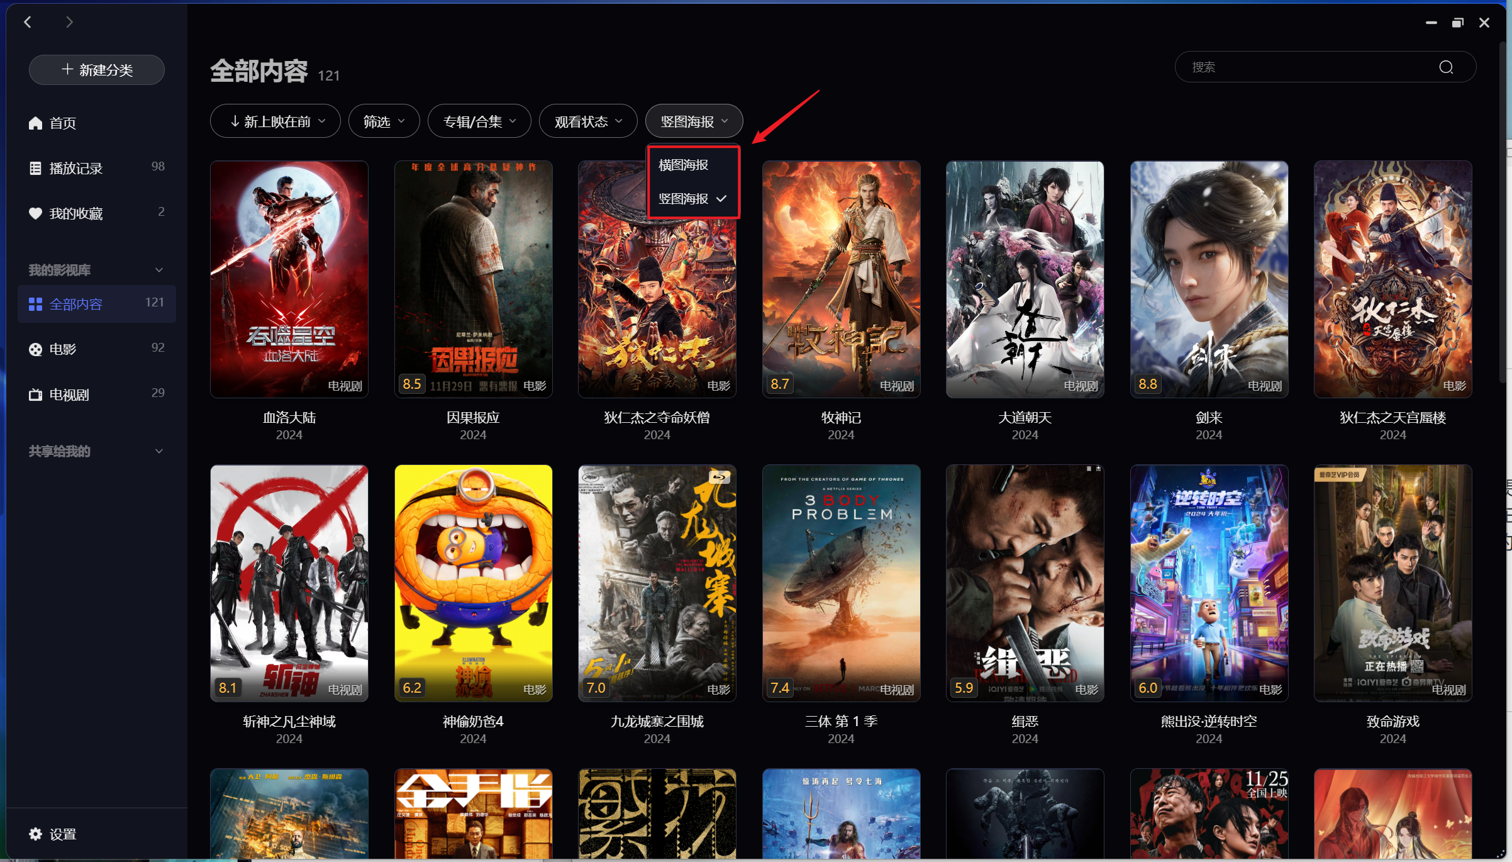Select the TV series category
The height and width of the screenshot is (862, 1512).
coord(69,395)
